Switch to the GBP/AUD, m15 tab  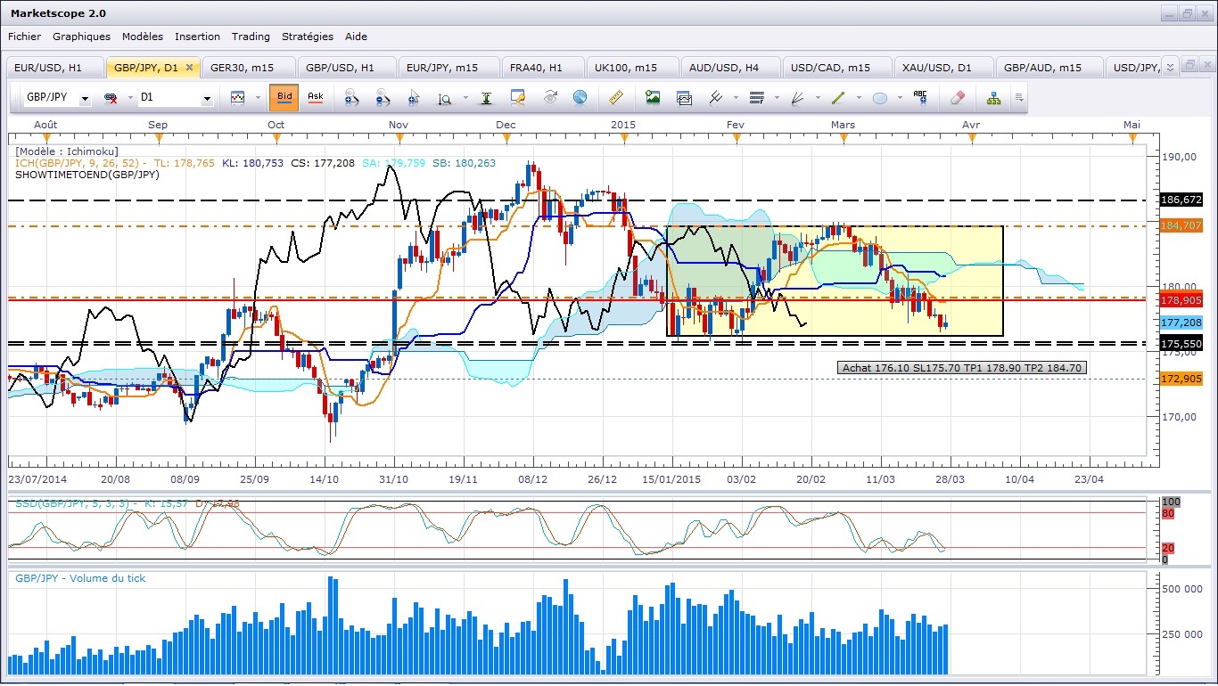click(x=1048, y=68)
